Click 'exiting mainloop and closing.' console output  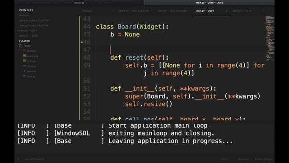tap(161, 133)
